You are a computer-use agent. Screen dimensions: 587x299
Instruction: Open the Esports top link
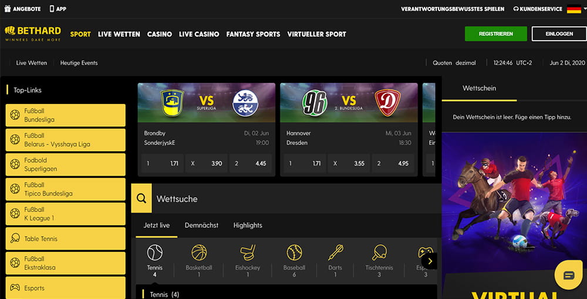[x=66, y=288]
